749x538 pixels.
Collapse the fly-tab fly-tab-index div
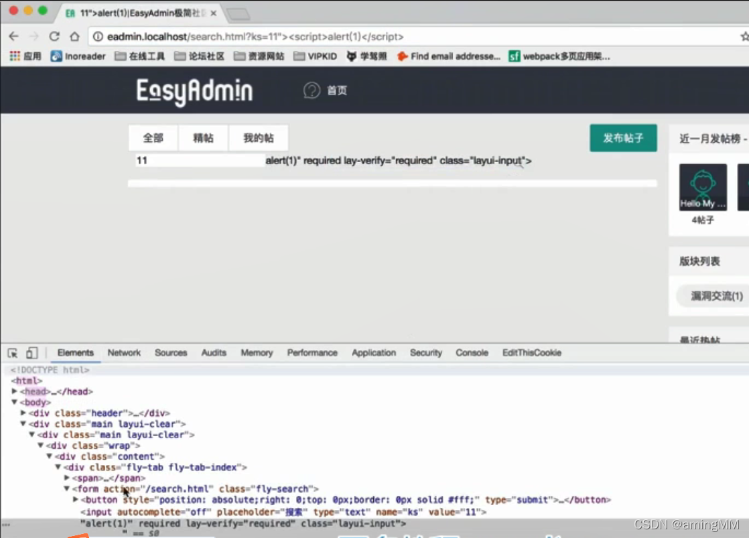[58, 467]
